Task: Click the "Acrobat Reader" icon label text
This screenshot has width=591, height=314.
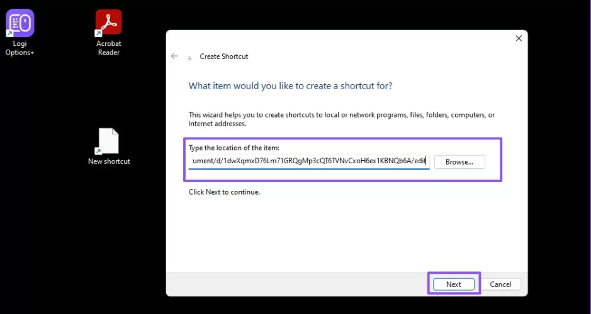Action: [108, 48]
